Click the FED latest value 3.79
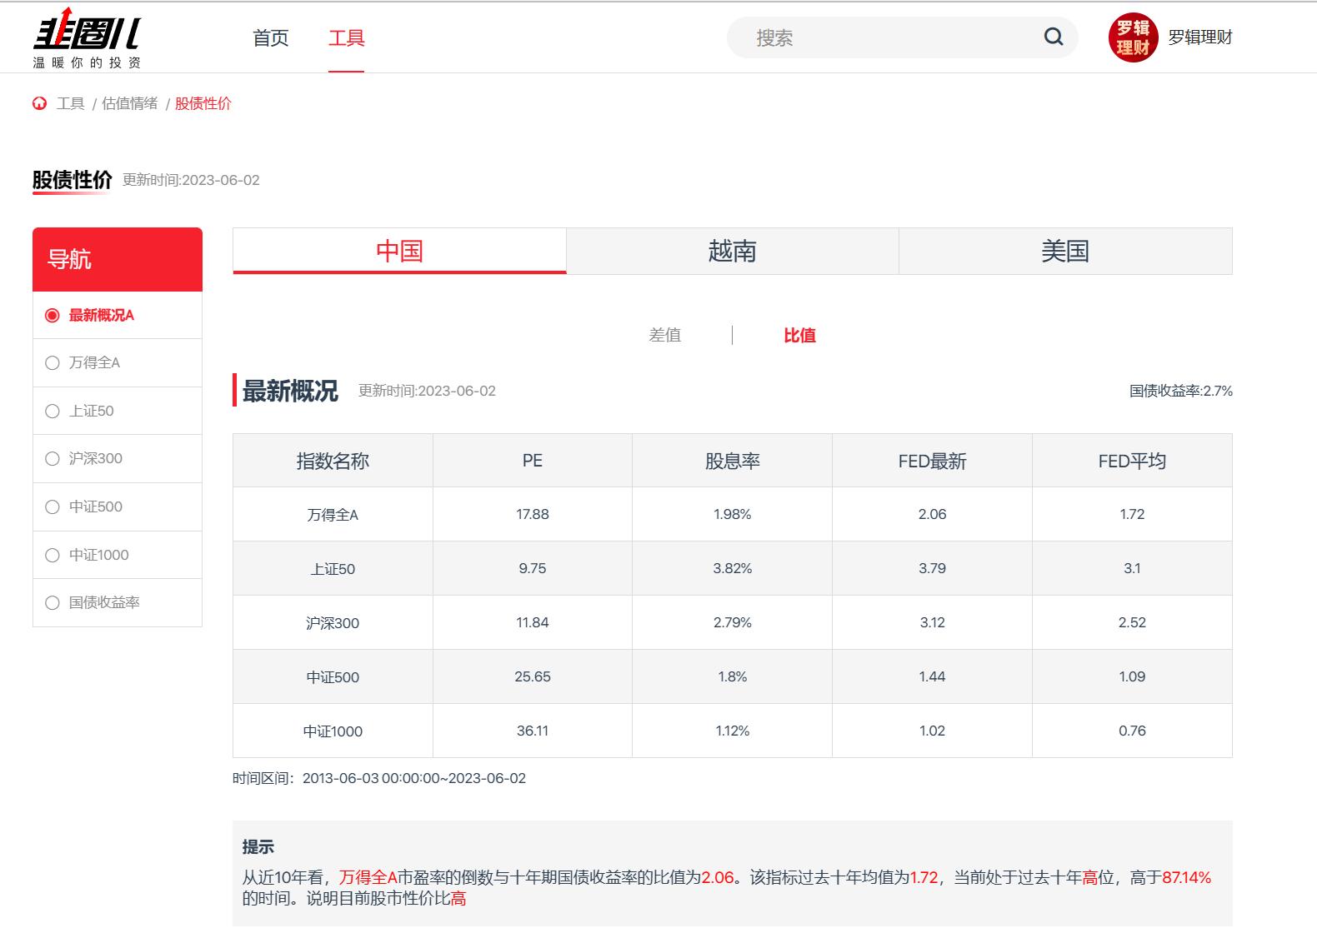This screenshot has width=1317, height=933. click(932, 568)
